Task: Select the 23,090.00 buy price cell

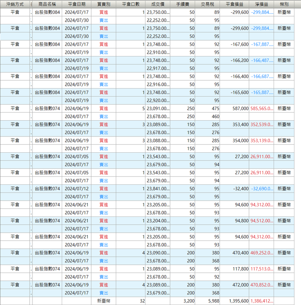Action: [158, 253]
